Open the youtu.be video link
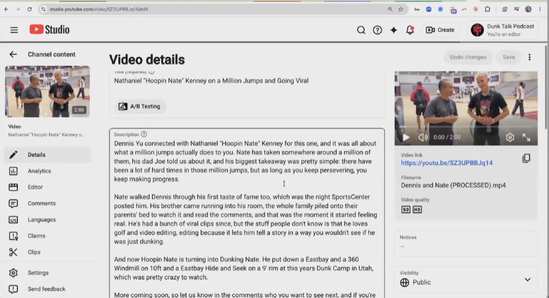This screenshot has height=298, width=549. point(447,163)
